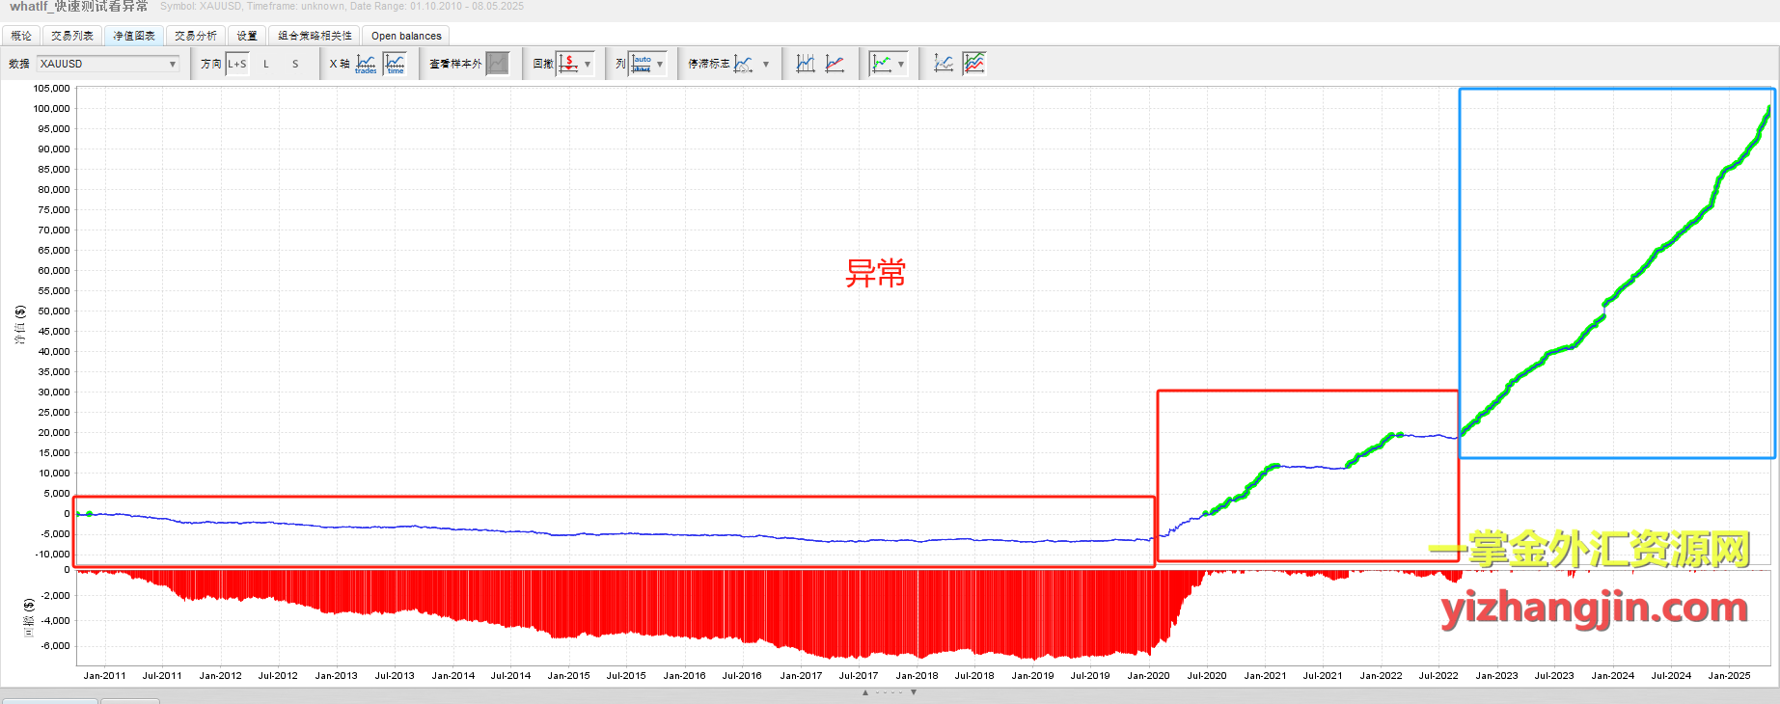Screen dimensions: 1780x704
Task: Click the auto column icon
Action: [x=642, y=64]
